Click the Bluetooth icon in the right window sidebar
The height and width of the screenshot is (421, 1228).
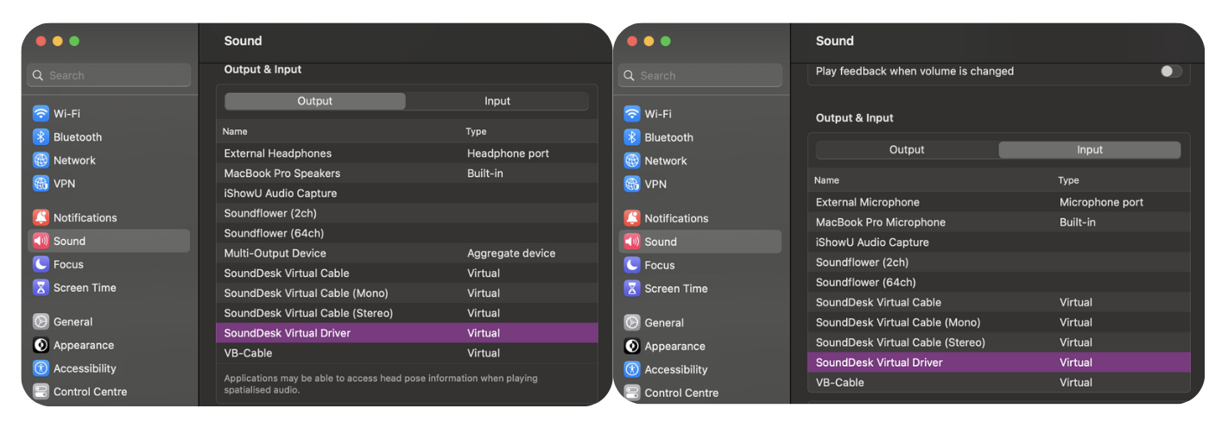coord(632,137)
